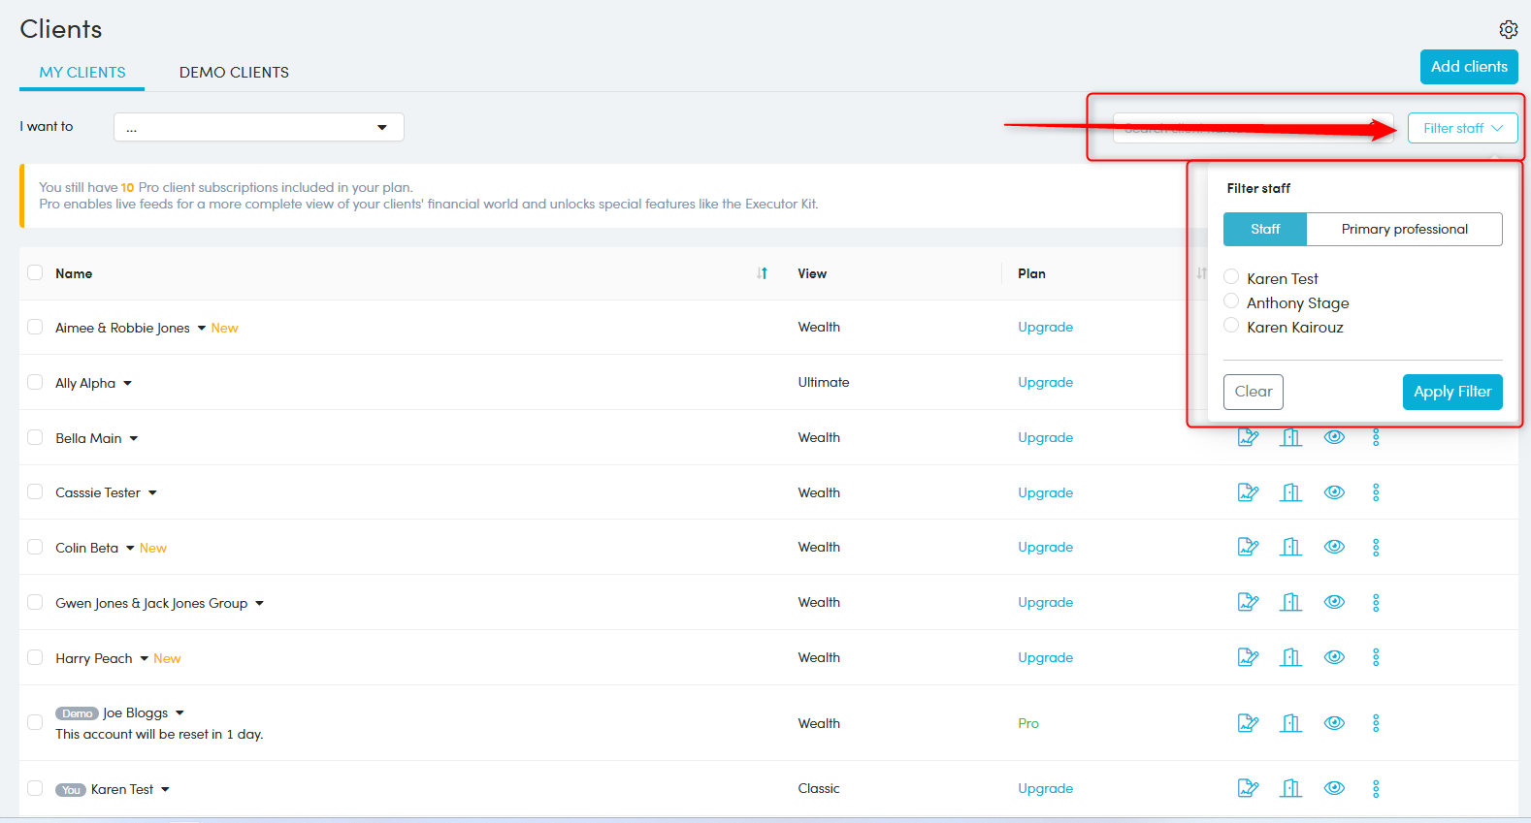Click signature document icon in Cassie Tester row

click(1248, 492)
